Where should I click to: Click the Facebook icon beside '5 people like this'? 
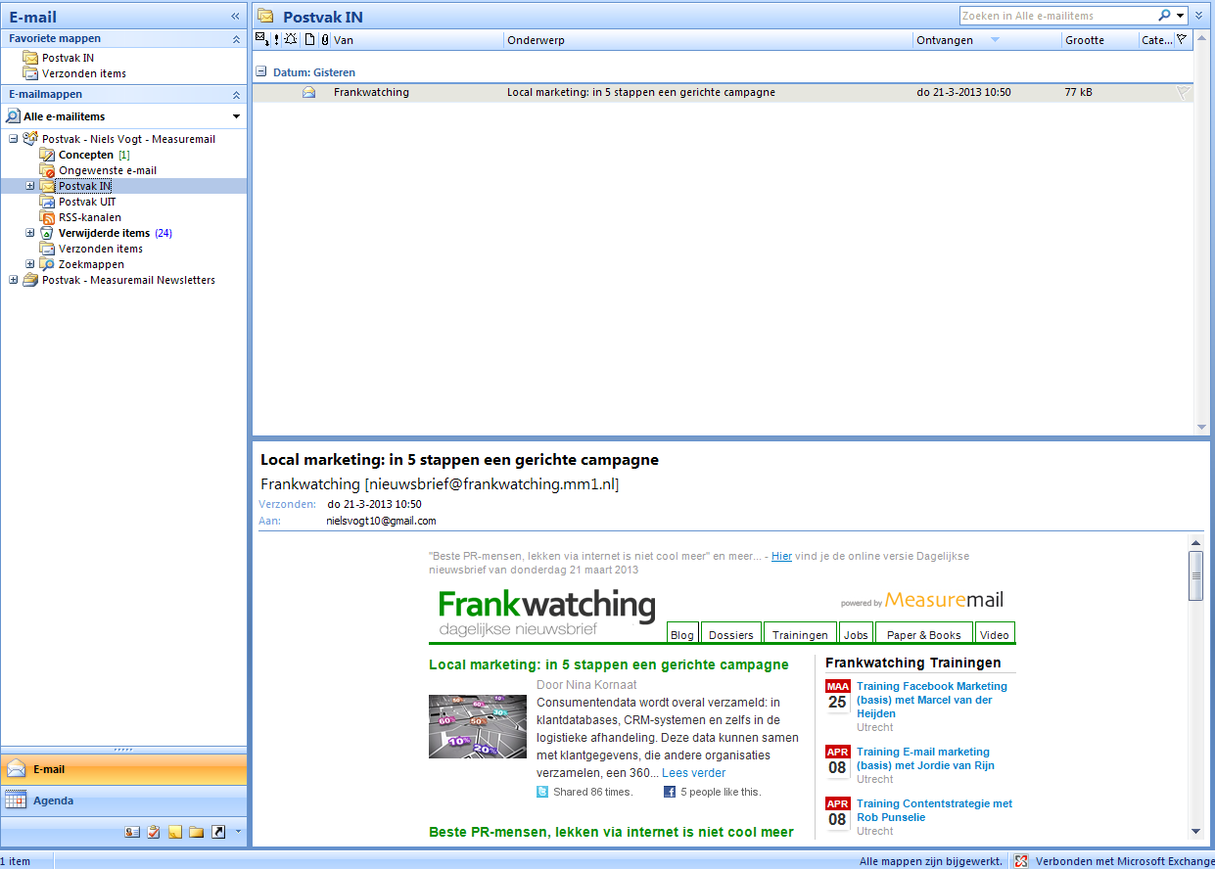tap(670, 792)
